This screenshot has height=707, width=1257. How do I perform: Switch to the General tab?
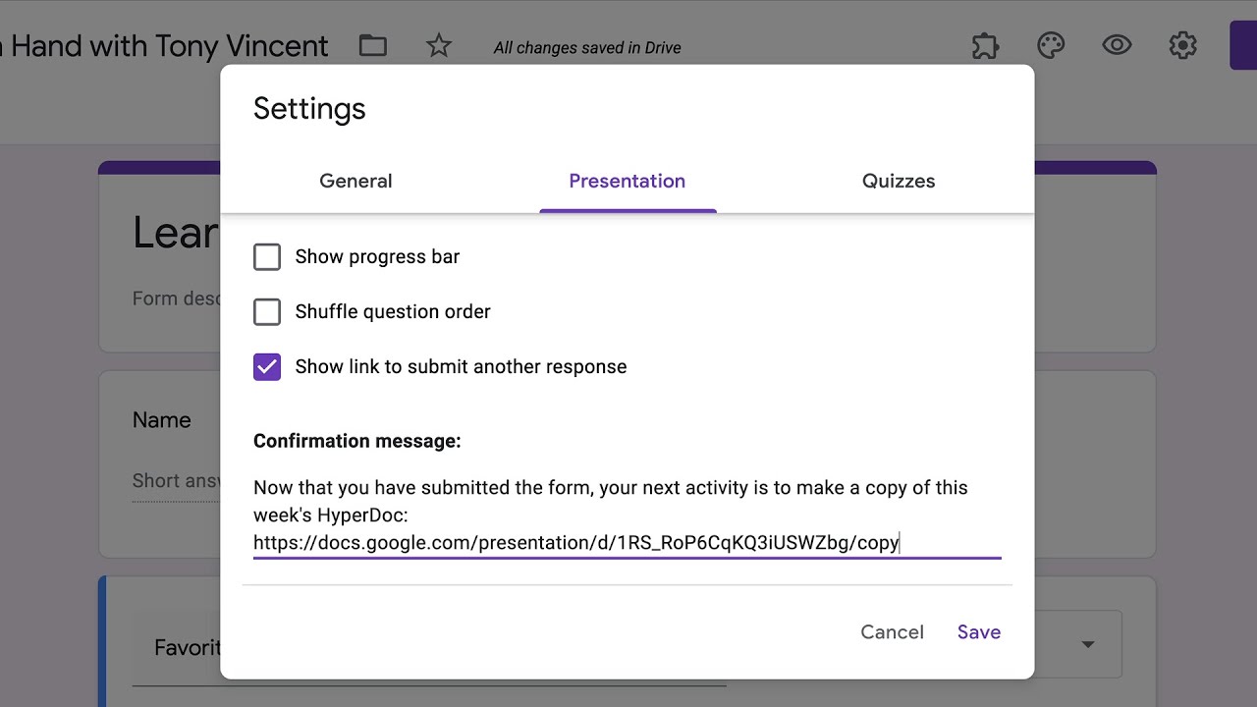click(x=355, y=182)
